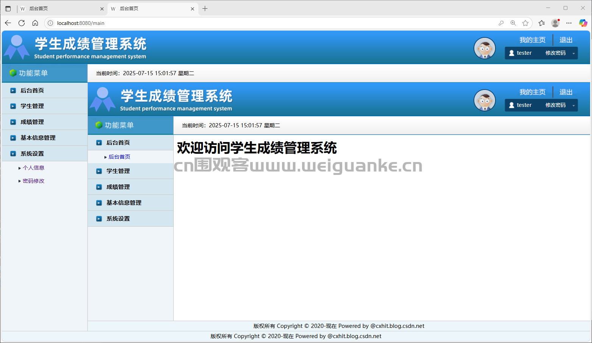Open the Copilot icon in browser toolbar
This screenshot has height=343, width=592.
click(x=583, y=23)
